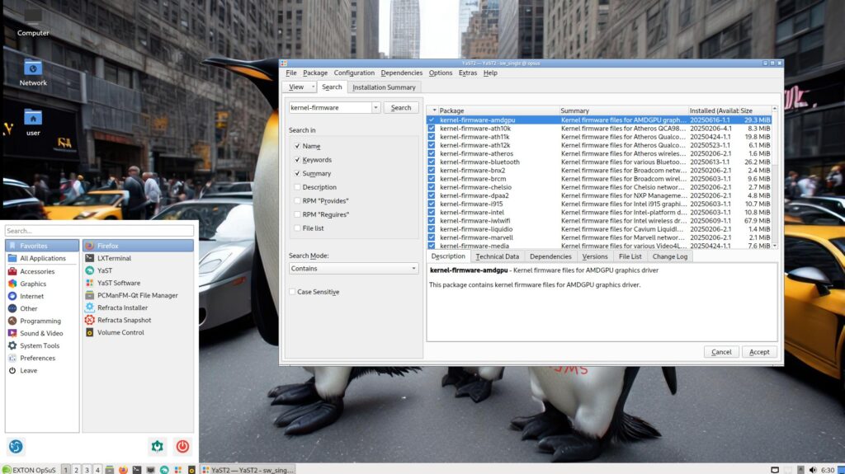Screen dimensions: 845x474
Task: Open the user home folder desktop icon
Action: pos(33,122)
